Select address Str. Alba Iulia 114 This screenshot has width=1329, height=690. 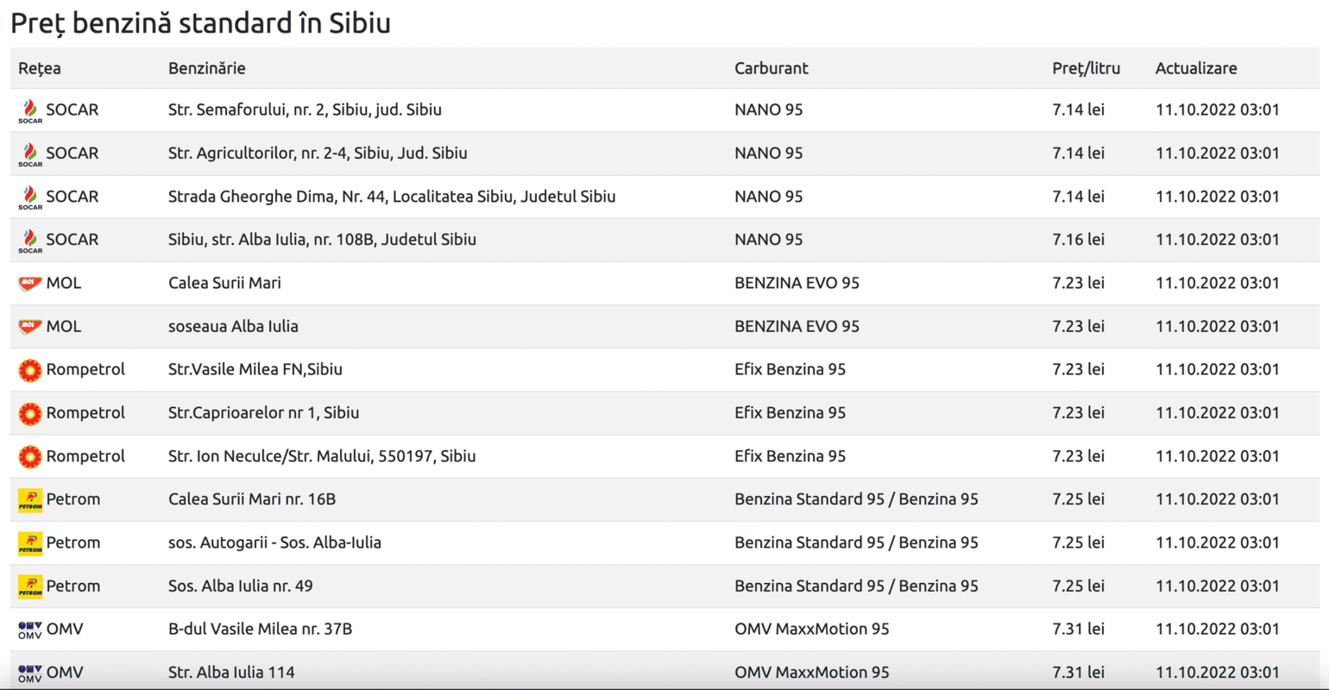pos(231,672)
